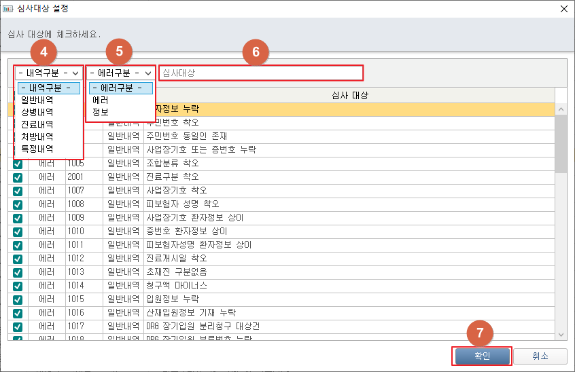The width and height of the screenshot is (575, 372).
Task: Uncheck the row with code 1005
Action: 18,164
